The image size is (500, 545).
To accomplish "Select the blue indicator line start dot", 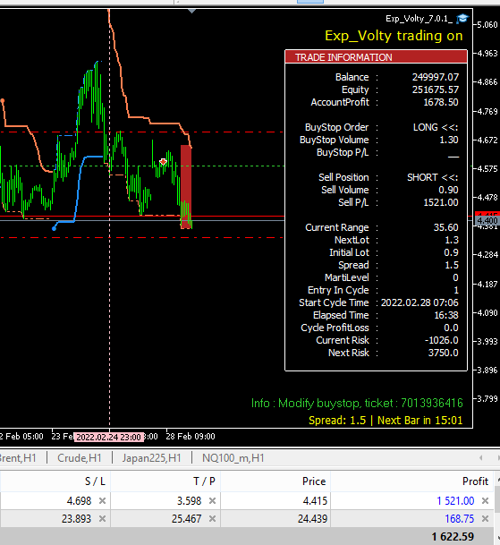I will [54, 228].
